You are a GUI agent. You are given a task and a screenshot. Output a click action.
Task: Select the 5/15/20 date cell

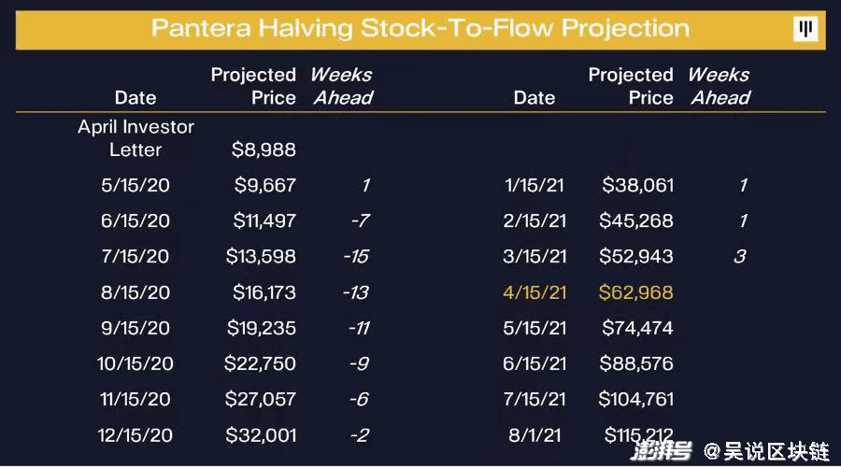point(135,185)
